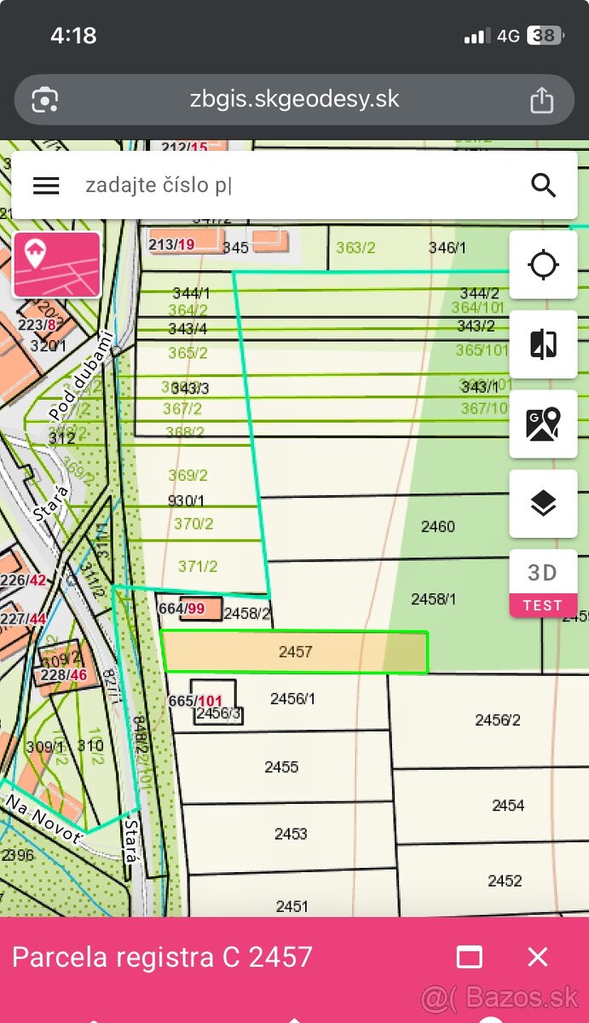Tap the browser share icon
589x1023 pixels.
coord(541,100)
